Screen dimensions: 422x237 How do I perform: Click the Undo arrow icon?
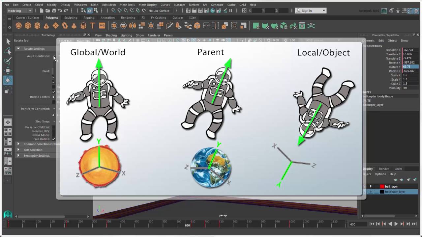click(x=60, y=11)
